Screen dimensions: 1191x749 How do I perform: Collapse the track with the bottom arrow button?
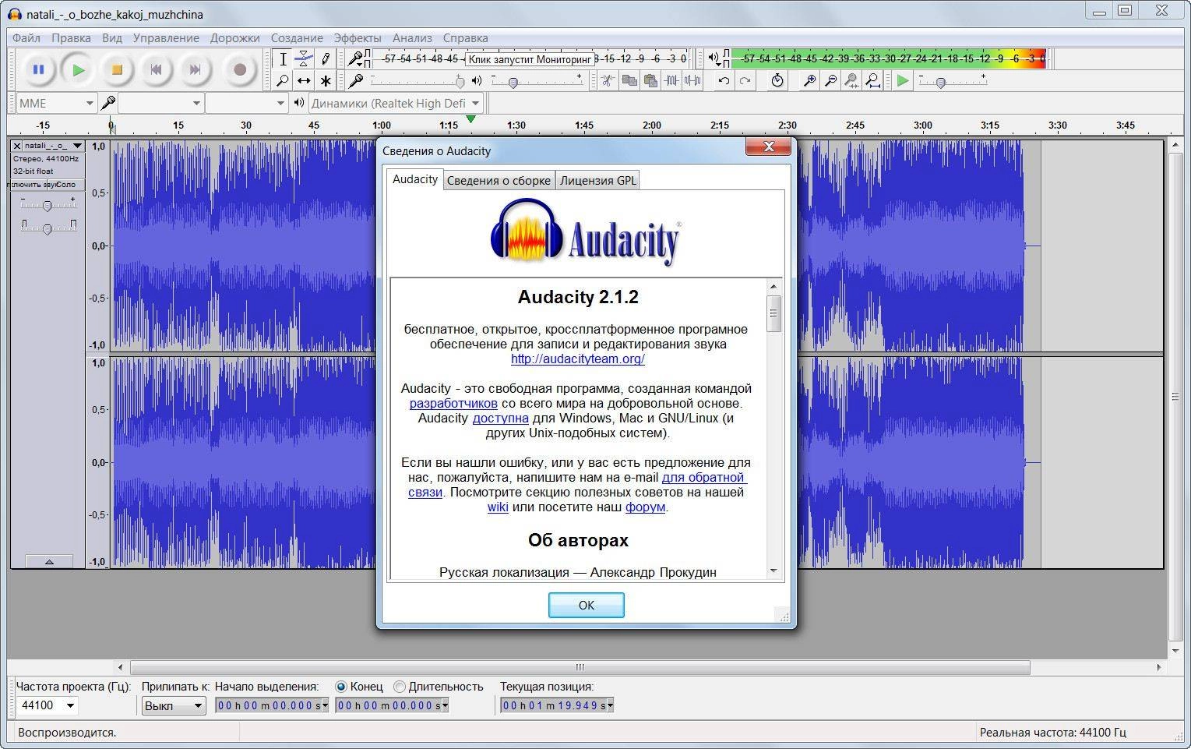[x=49, y=561]
